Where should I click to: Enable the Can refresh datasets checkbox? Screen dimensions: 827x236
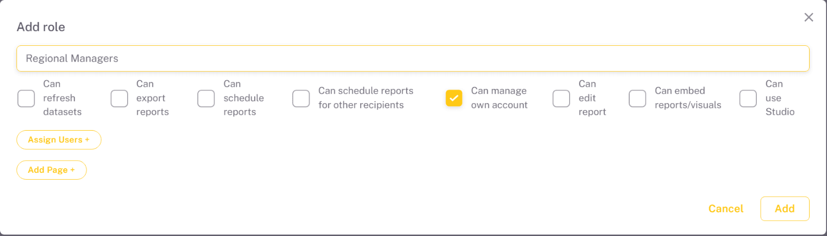click(26, 98)
